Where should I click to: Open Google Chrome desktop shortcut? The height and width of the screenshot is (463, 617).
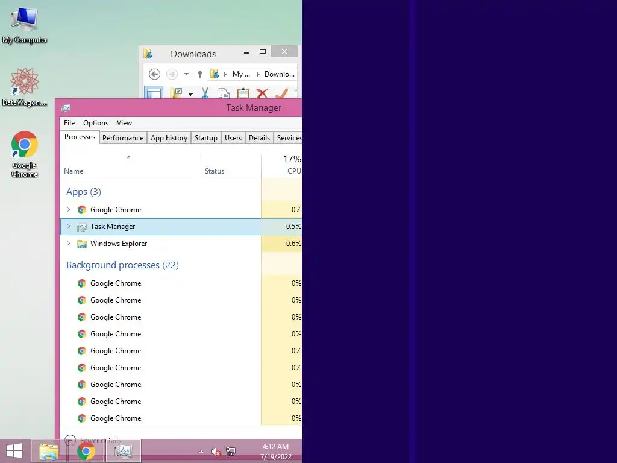(x=24, y=154)
